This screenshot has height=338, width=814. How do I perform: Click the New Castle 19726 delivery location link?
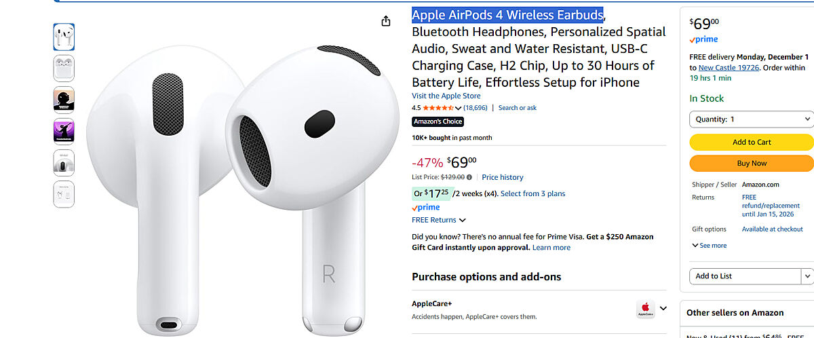(x=729, y=68)
